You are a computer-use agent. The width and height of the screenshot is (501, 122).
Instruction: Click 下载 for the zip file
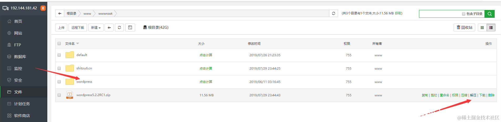(482, 95)
